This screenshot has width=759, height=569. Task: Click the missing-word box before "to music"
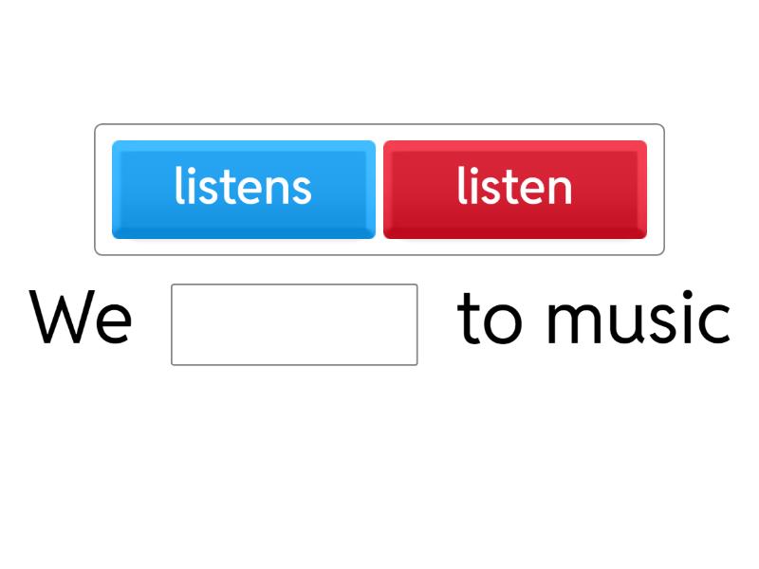294,324
